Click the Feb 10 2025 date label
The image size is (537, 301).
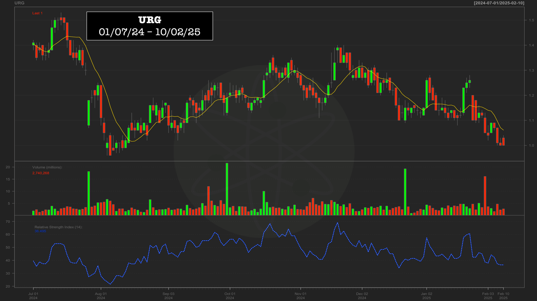point(504,296)
